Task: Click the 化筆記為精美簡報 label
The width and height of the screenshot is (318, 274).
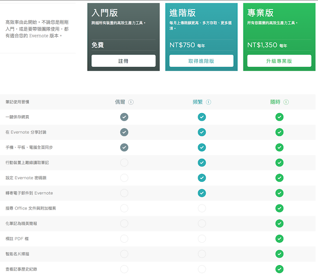Action: [21, 223]
